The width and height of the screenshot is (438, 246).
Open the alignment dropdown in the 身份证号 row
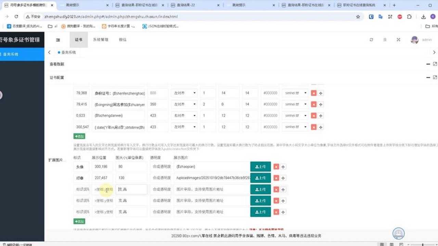pyautogui.click(x=184, y=93)
